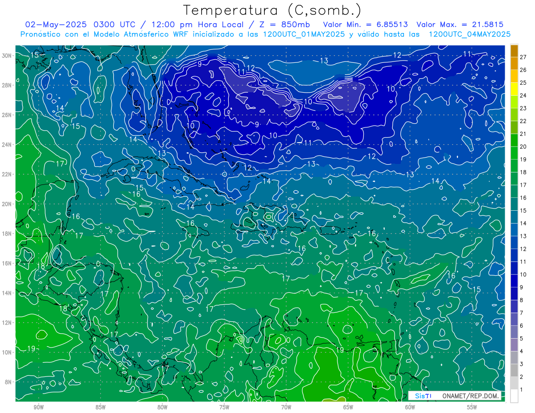Click the color scale label 26
Screen dimensions: 535x413
(523, 70)
